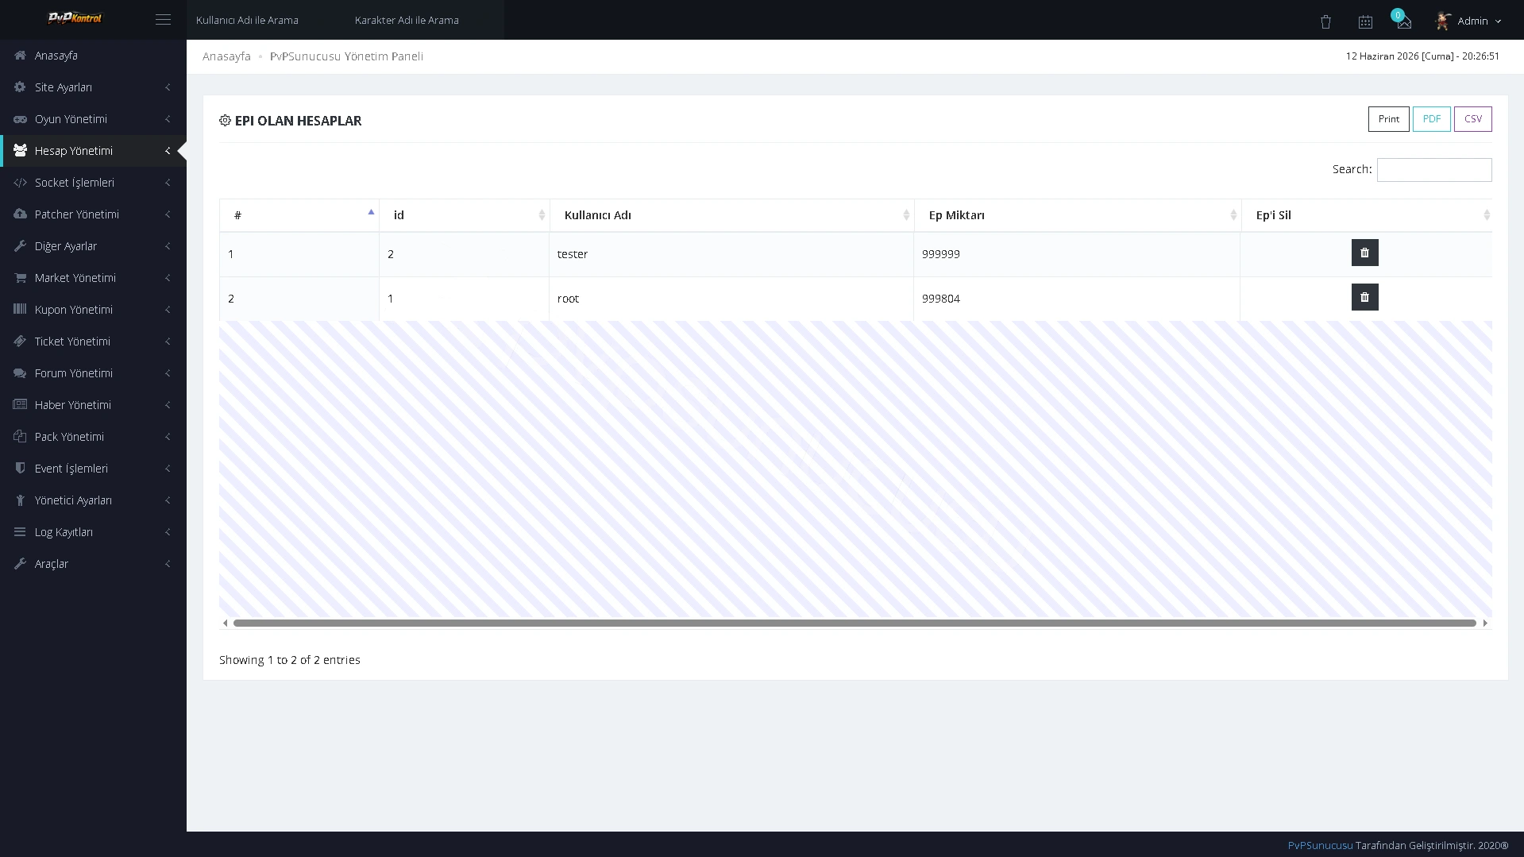
Task: Sort table by id column
Action: coord(465,215)
